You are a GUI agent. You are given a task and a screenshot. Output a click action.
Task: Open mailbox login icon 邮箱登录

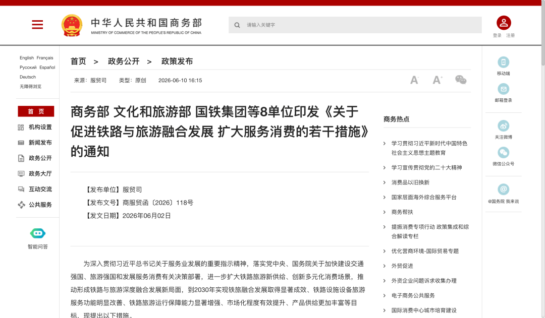pos(503,89)
